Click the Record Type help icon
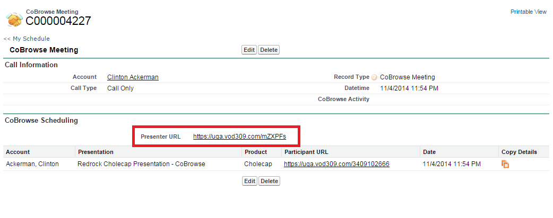553x218 pixels. [x=374, y=77]
